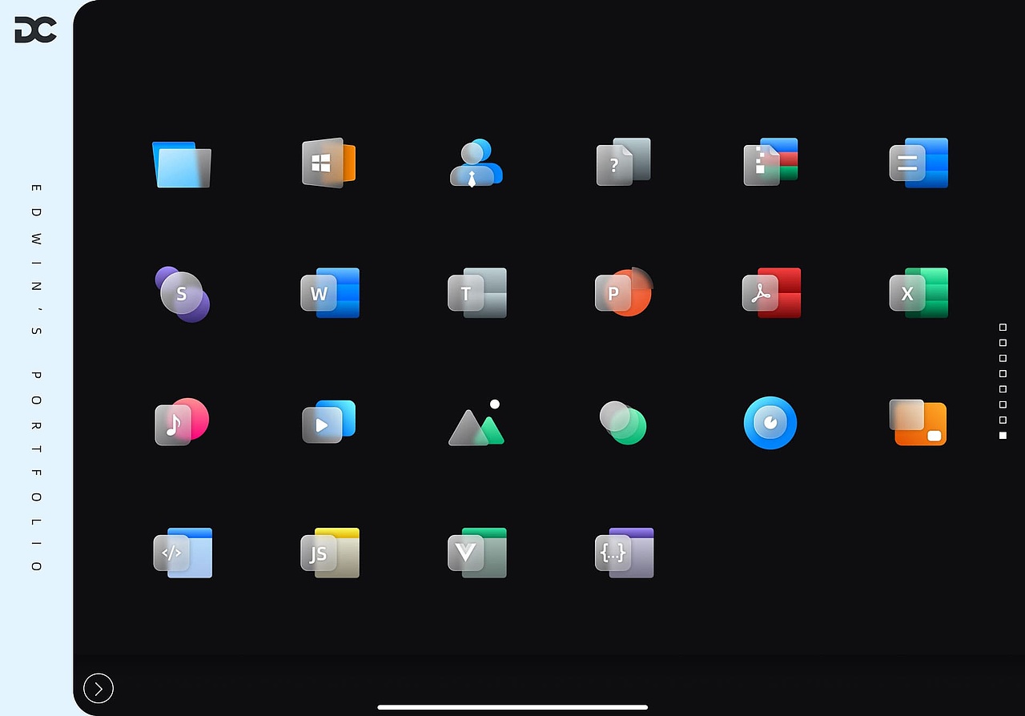Image resolution: width=1025 pixels, height=716 pixels.
Task: Click the filled last page indicator square
Action: click(1003, 436)
